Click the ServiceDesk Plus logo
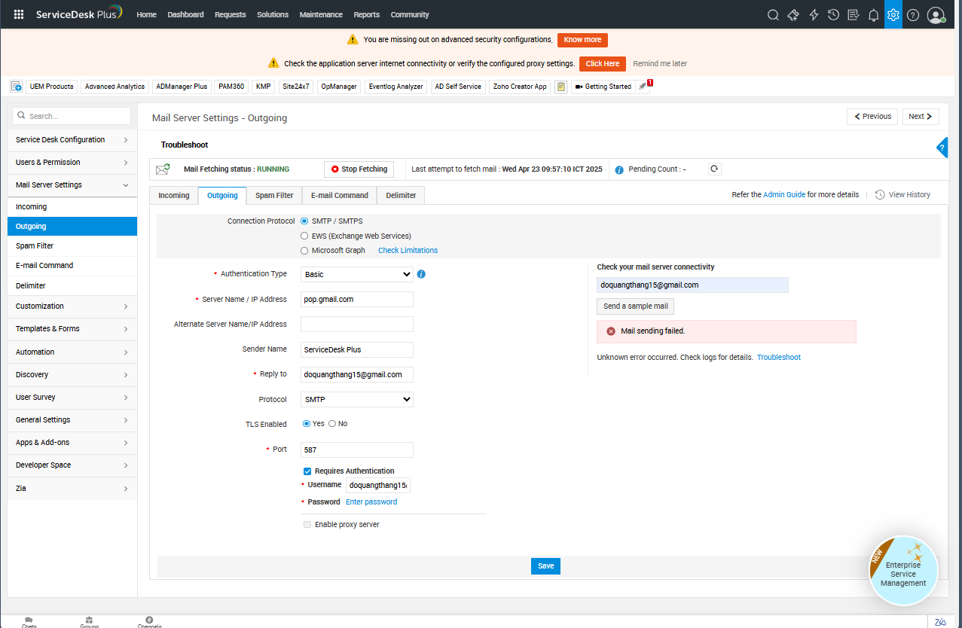Screen dimensions: 962x628 pyautogui.click(x=78, y=14)
